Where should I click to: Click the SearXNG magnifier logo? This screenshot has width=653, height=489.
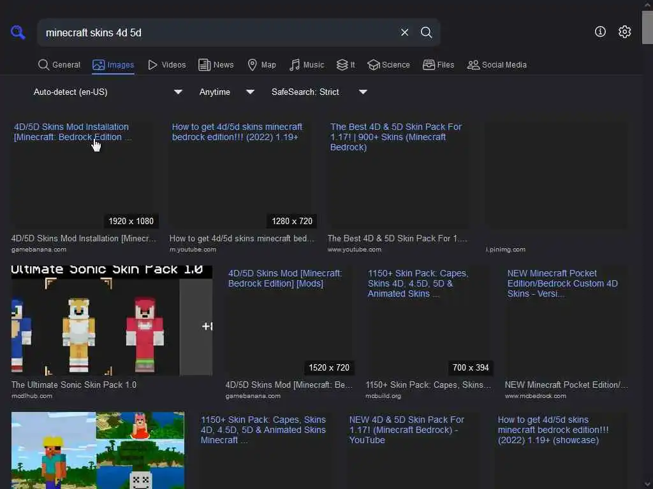click(x=18, y=32)
